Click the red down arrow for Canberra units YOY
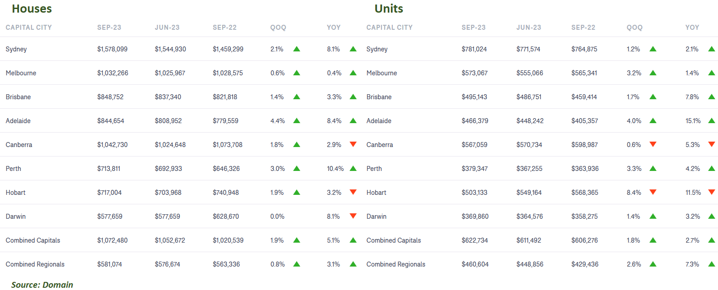718x290 pixels. pyautogui.click(x=712, y=144)
